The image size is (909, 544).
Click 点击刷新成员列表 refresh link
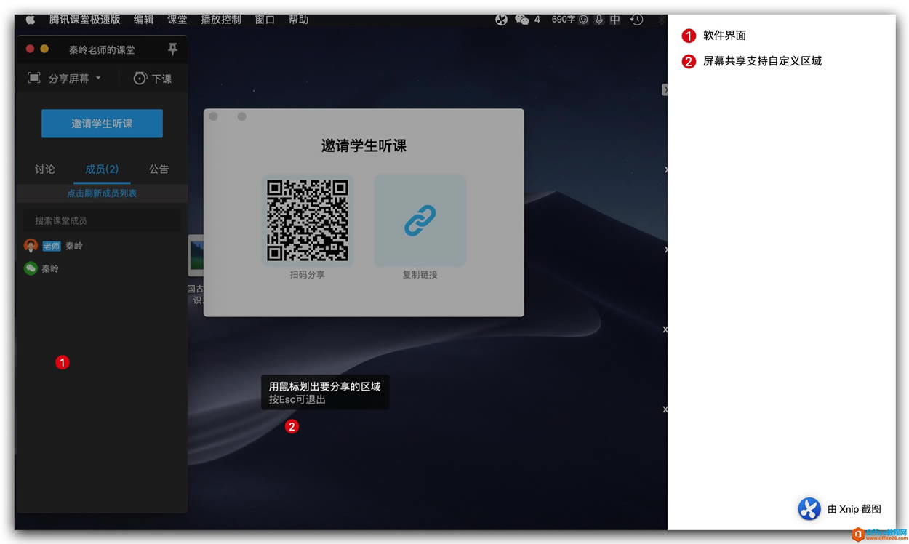[102, 193]
